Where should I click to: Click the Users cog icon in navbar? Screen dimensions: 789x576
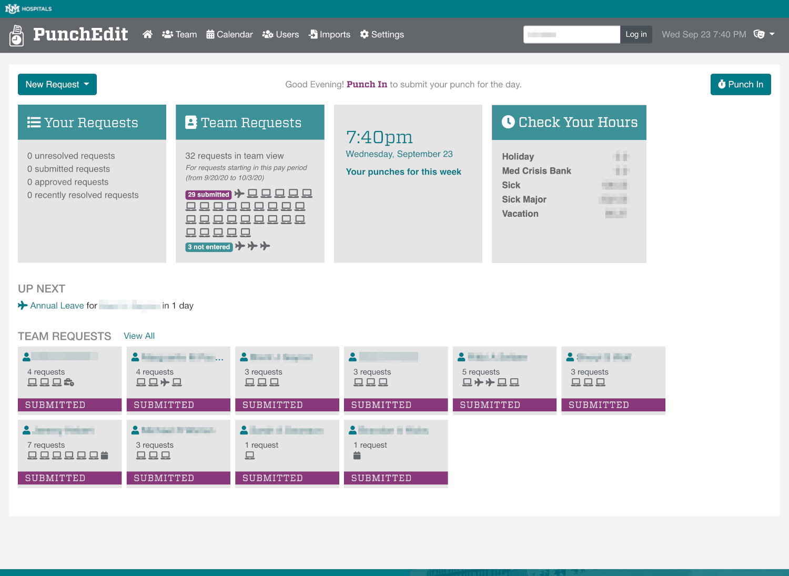tap(268, 34)
